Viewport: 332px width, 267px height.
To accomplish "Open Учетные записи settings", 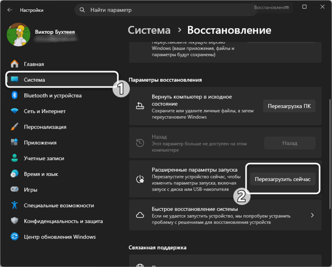I will (x=44, y=158).
